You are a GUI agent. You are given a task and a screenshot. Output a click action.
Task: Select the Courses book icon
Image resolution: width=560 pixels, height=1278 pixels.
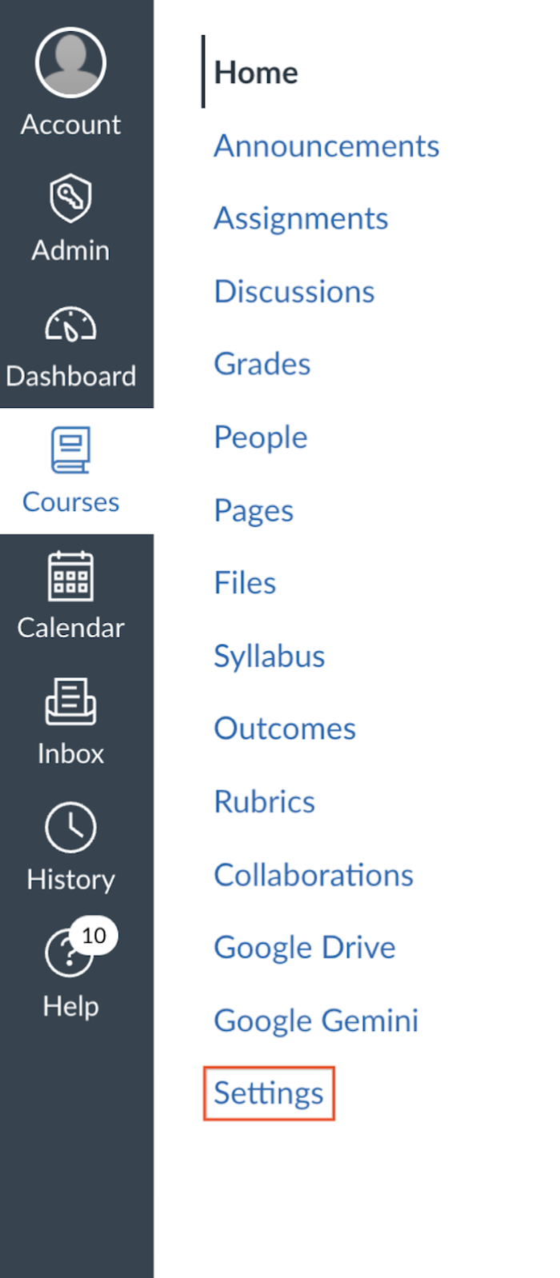[70, 450]
